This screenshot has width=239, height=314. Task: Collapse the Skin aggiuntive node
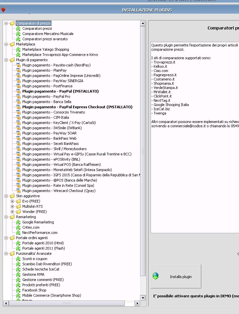(x=6, y=196)
